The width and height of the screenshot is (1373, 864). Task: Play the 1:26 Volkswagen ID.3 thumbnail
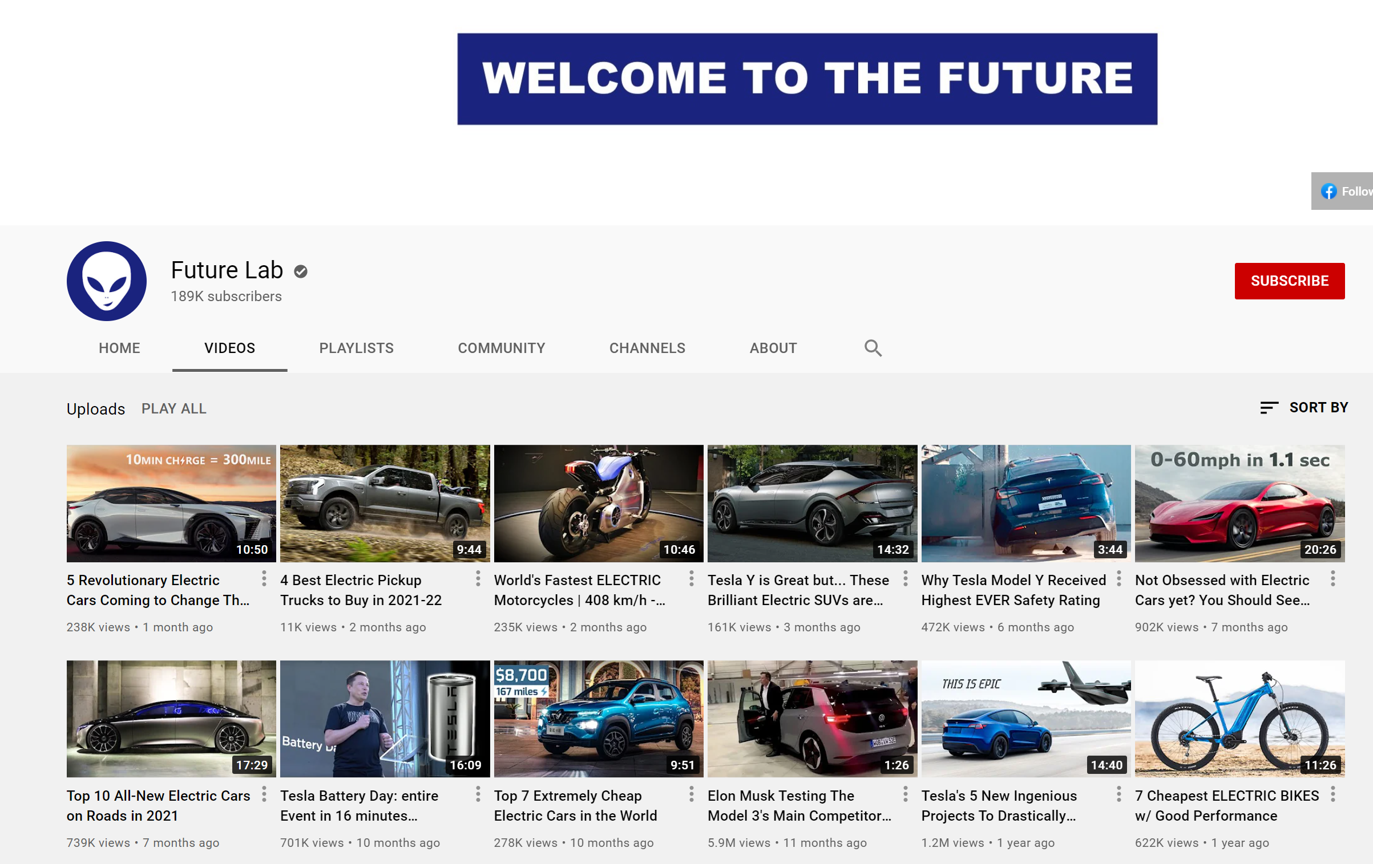[x=813, y=719]
